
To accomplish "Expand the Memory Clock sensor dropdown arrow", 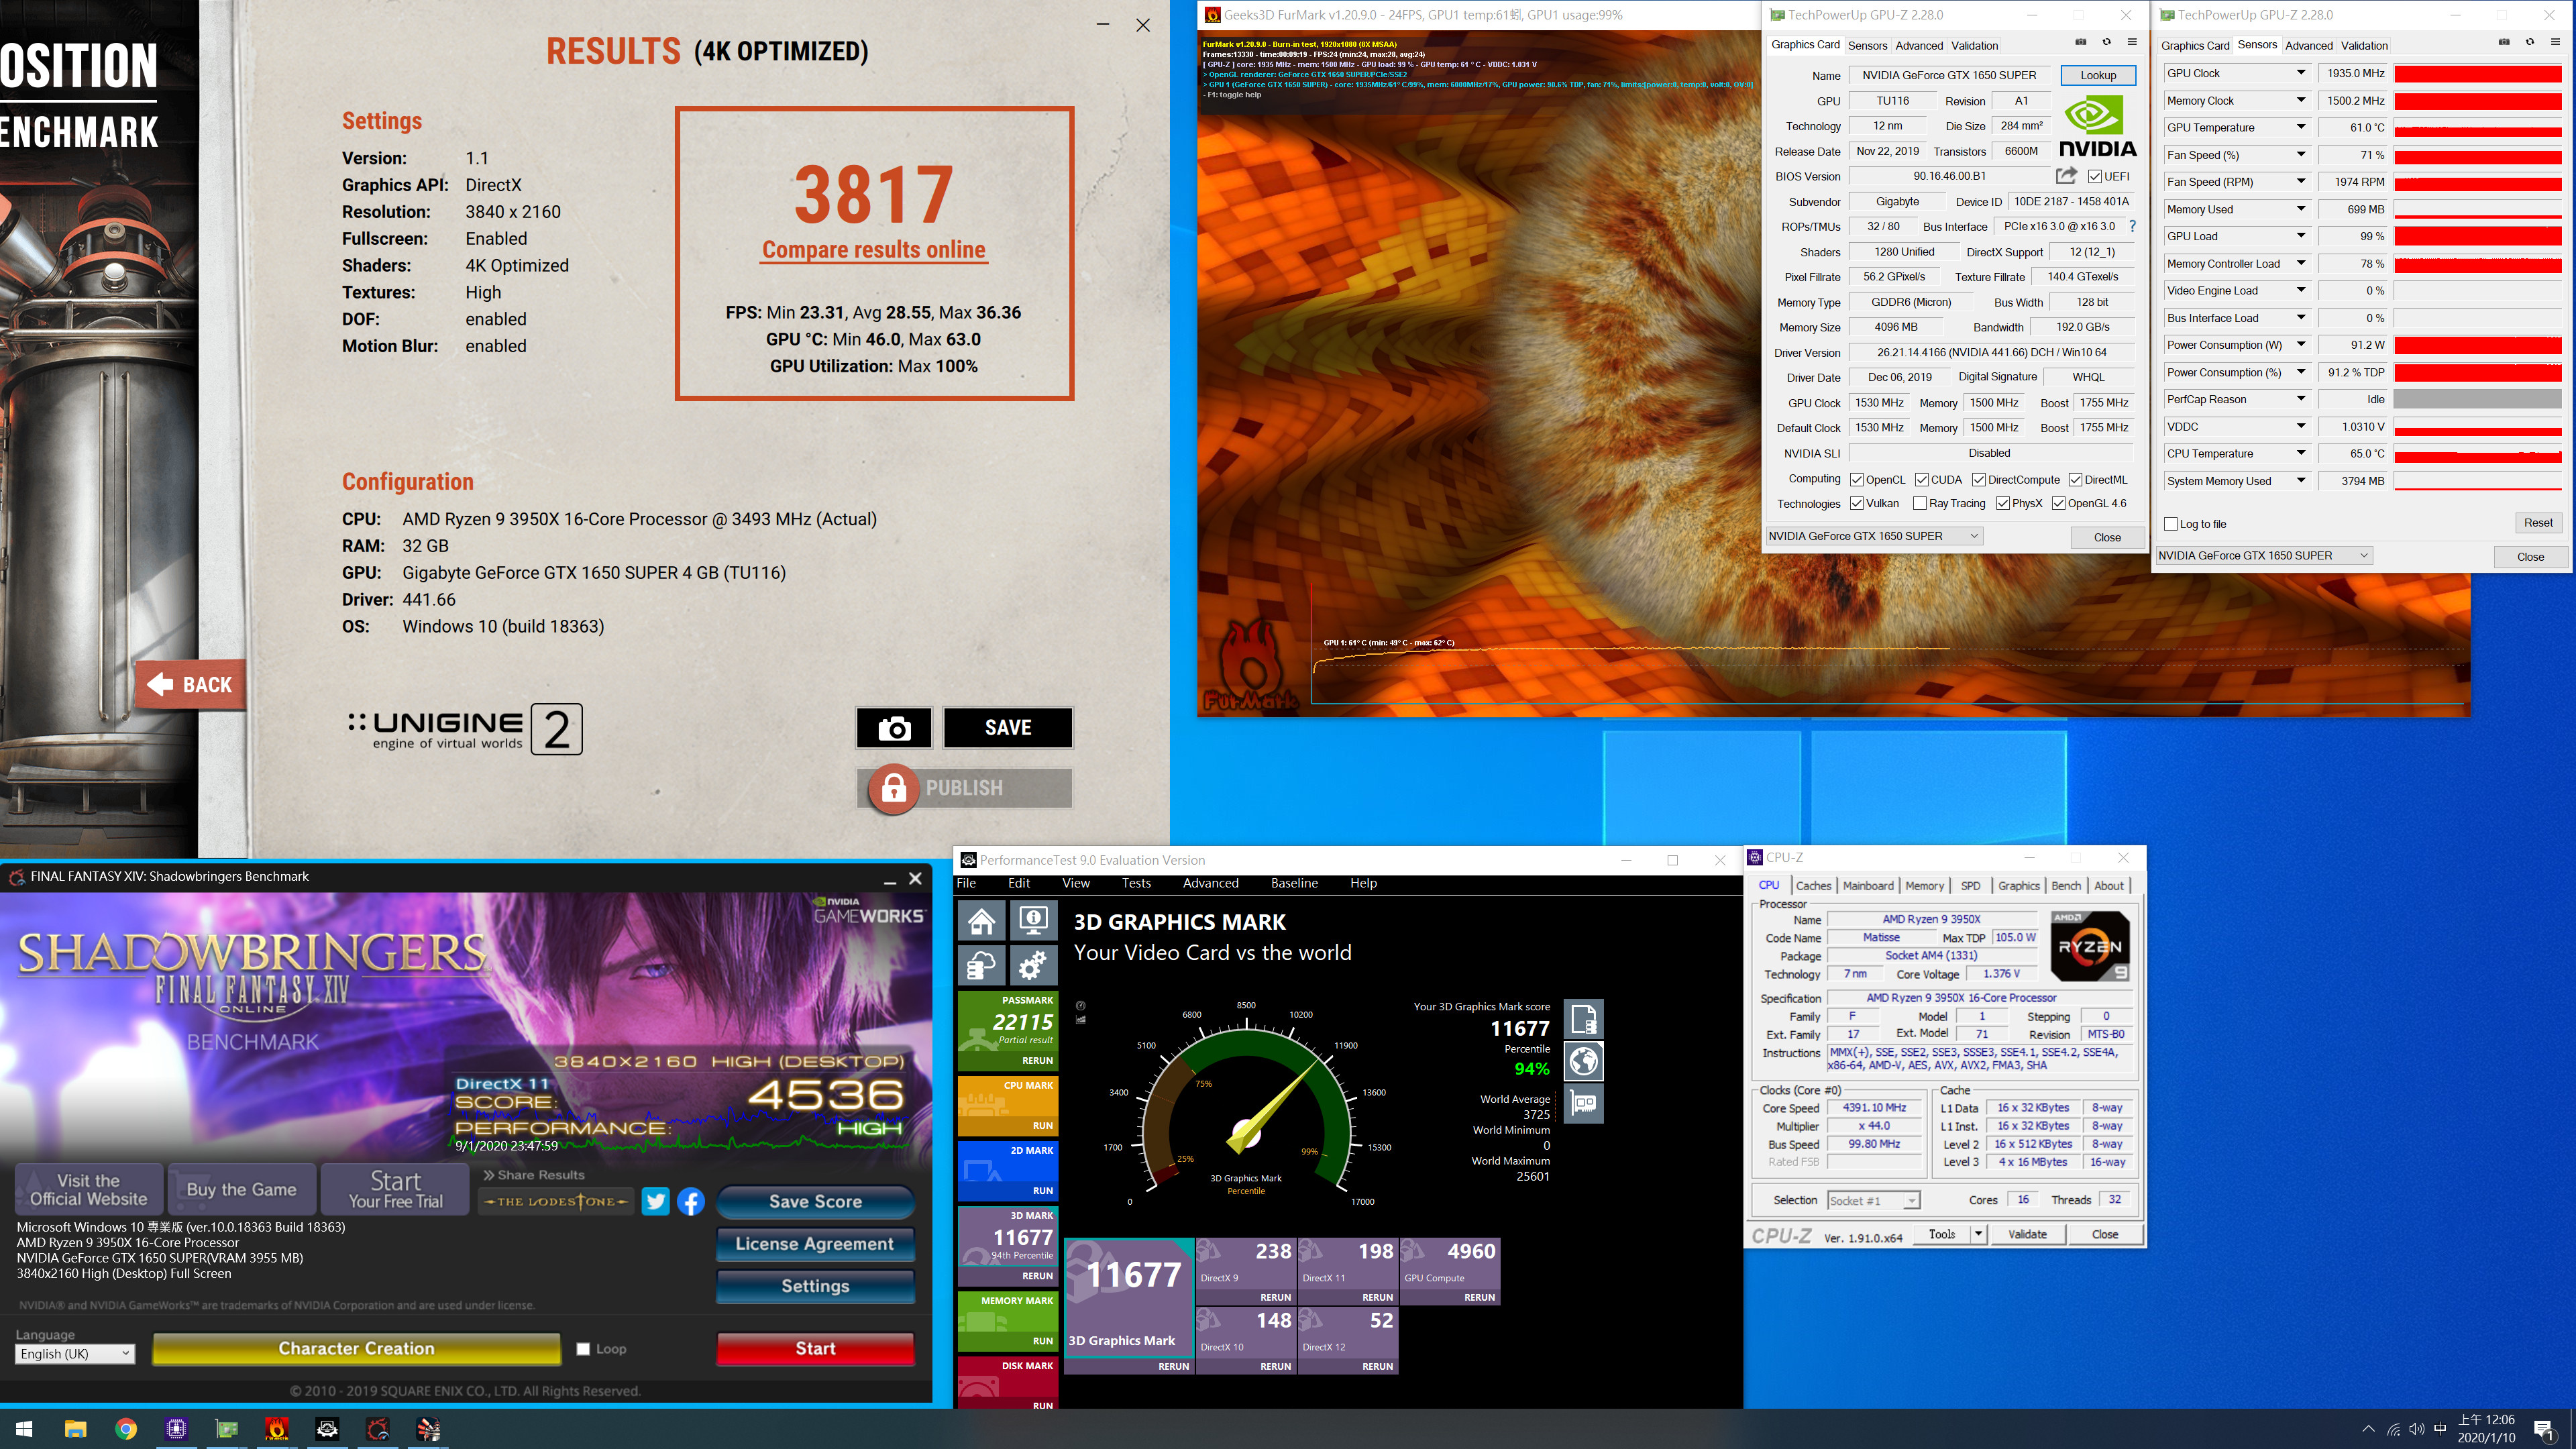I will [x=2300, y=100].
